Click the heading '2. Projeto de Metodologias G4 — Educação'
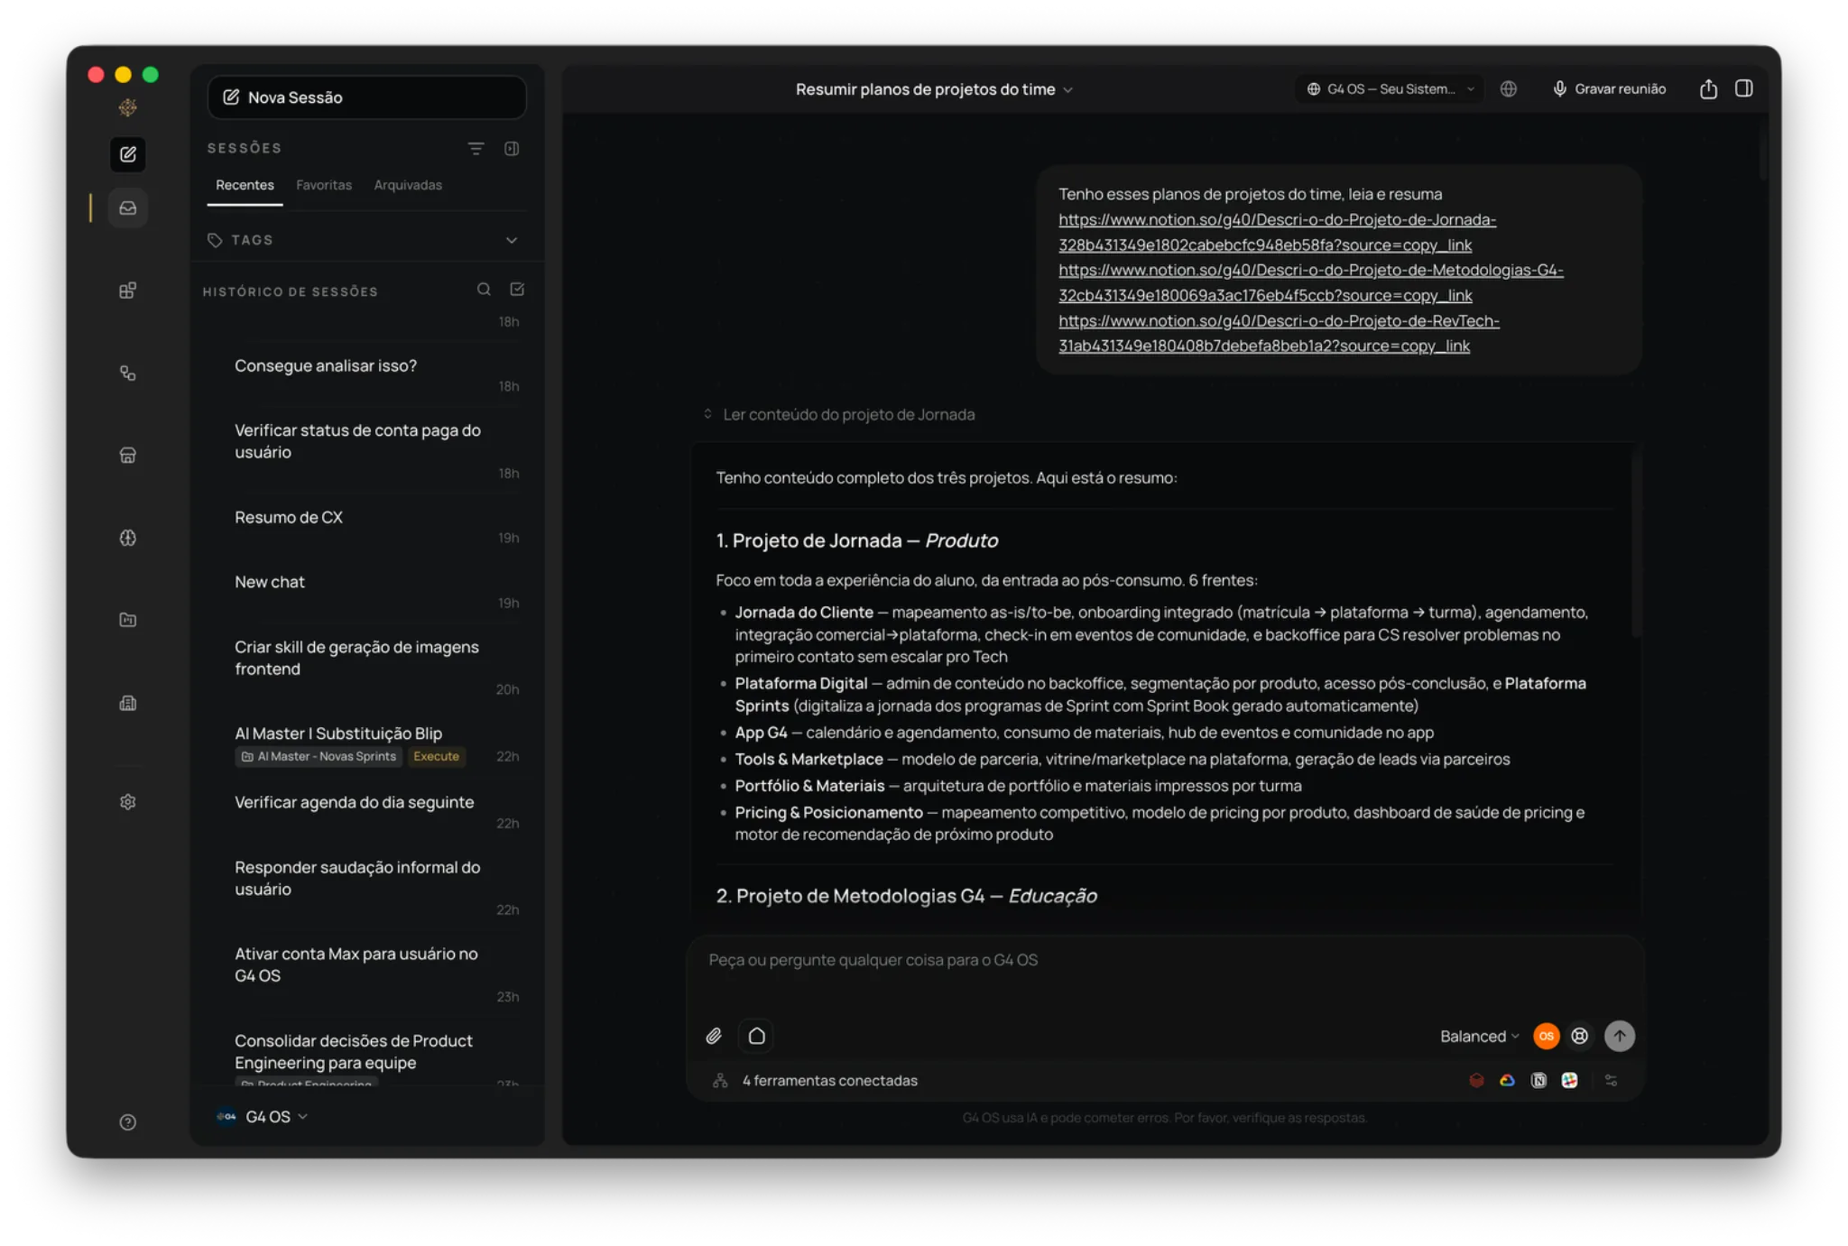 [906, 896]
